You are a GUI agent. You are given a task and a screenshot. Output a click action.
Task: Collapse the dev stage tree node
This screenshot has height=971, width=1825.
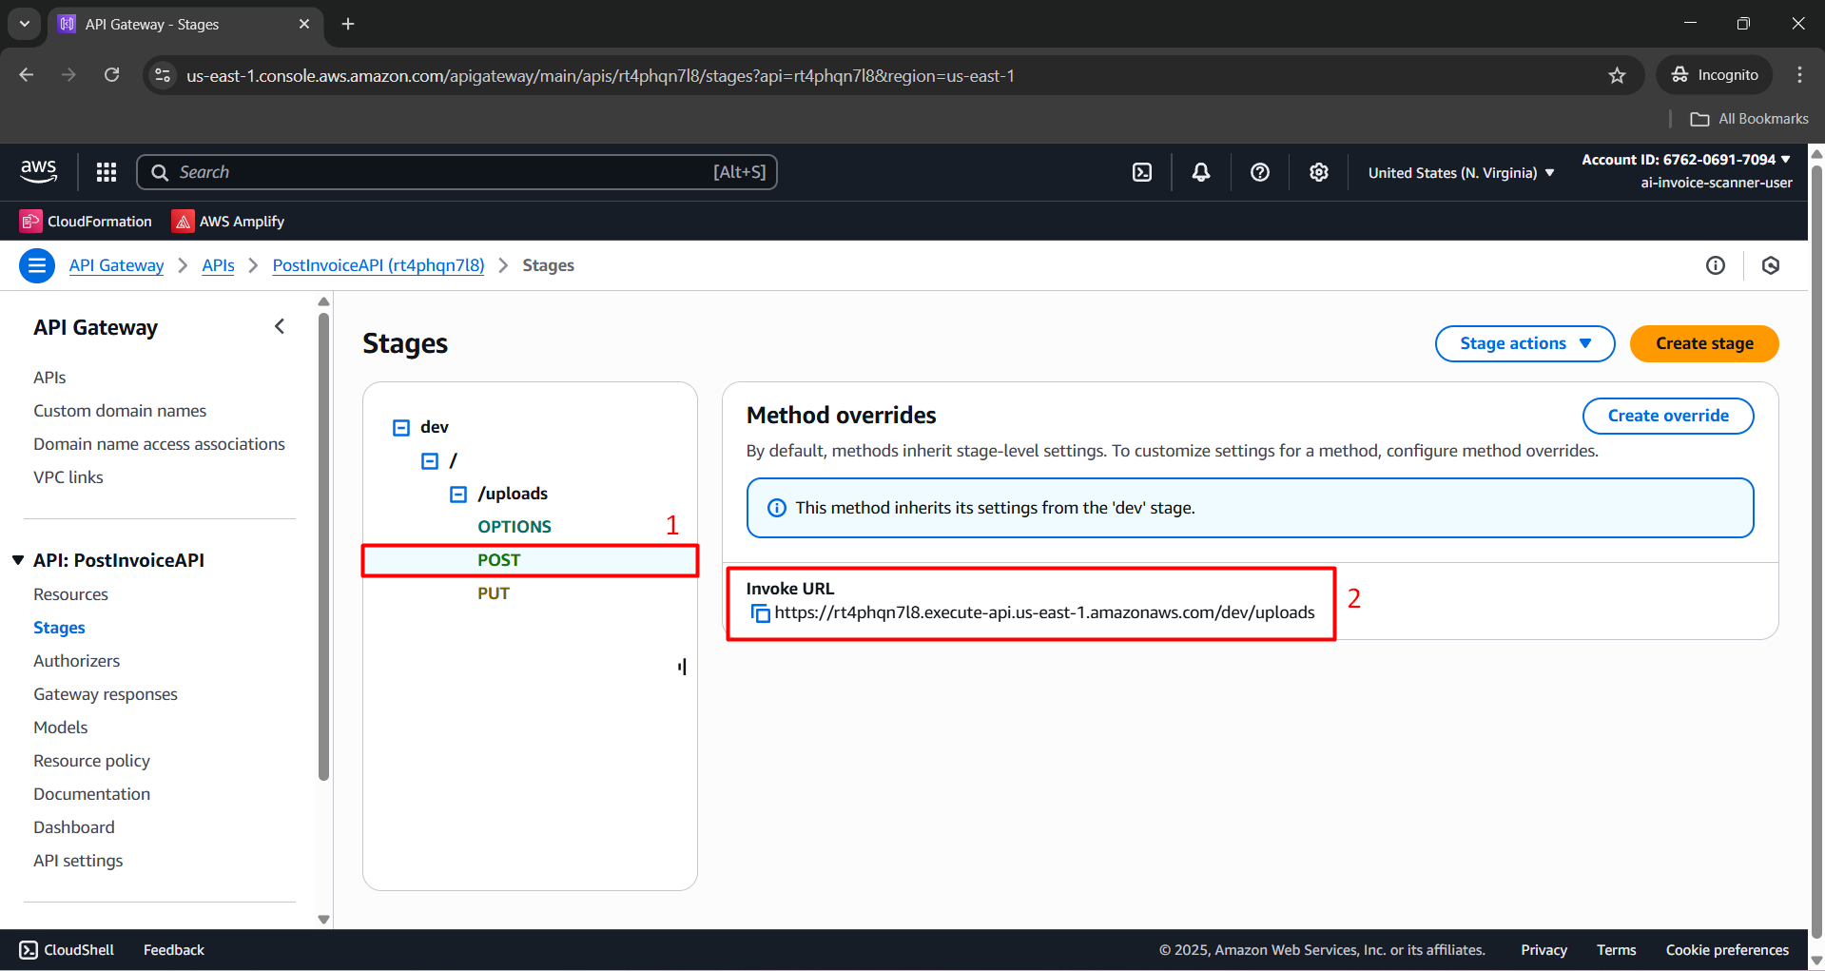click(x=401, y=428)
